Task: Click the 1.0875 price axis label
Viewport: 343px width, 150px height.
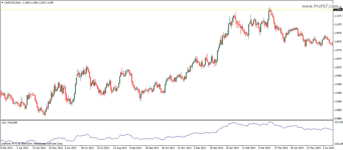Action: 338,41
